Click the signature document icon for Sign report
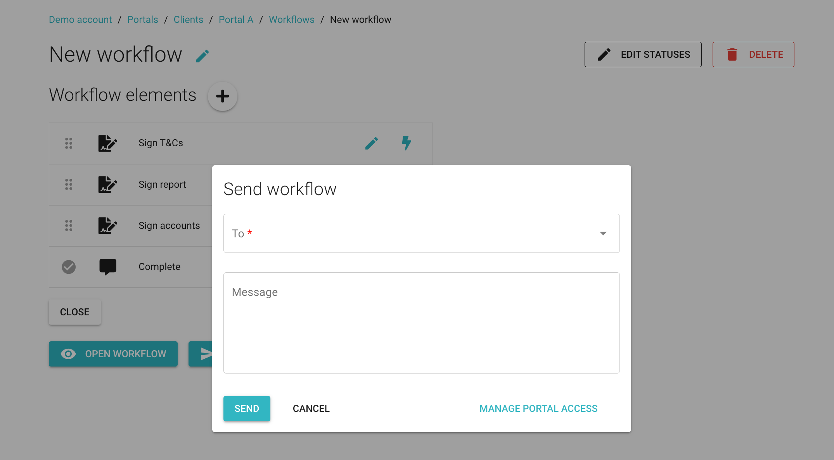 coord(107,184)
